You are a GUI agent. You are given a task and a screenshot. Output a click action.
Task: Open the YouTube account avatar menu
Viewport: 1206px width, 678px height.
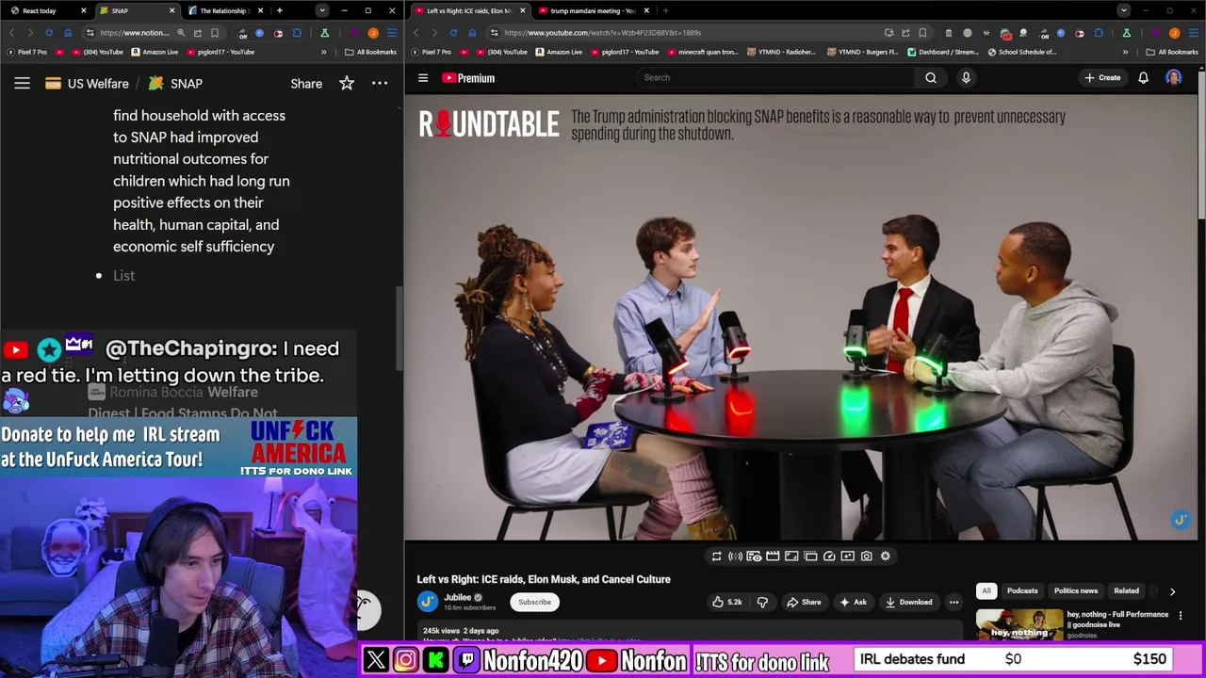1174,77
